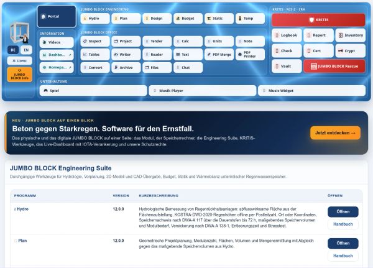Viewport: 373px width, 268px height.
Task: Open the Writer tool
Action: click(x=126, y=55)
